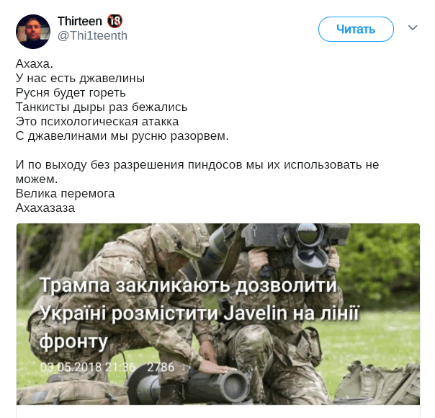The image size is (435, 418).
Task: Click the line 'Танкисты дыры раз бежались'
Action: [102, 107]
